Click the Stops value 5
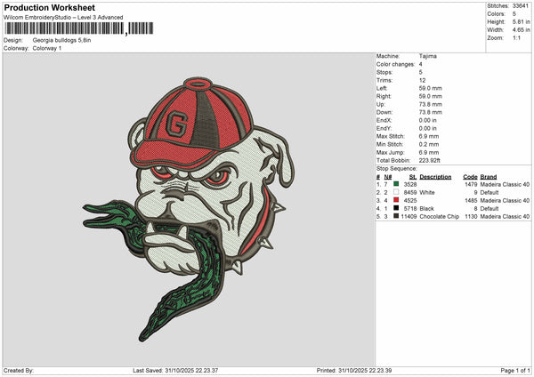Viewport: 534px width, 377px height. coord(421,72)
